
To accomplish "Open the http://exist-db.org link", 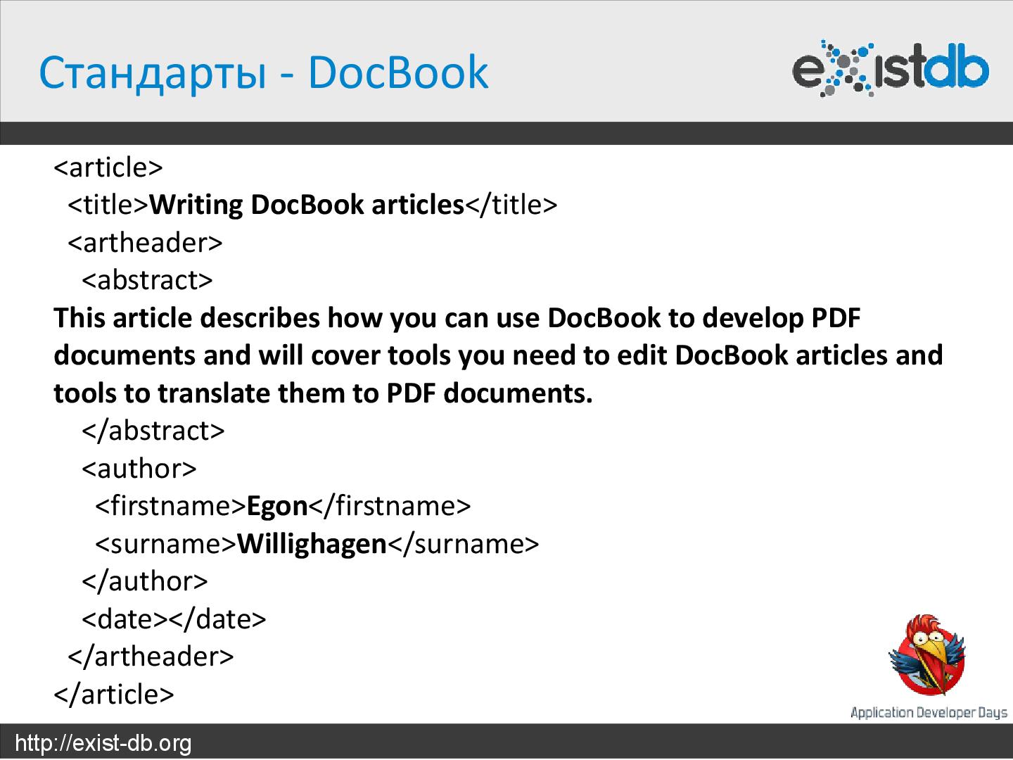I will (x=103, y=743).
